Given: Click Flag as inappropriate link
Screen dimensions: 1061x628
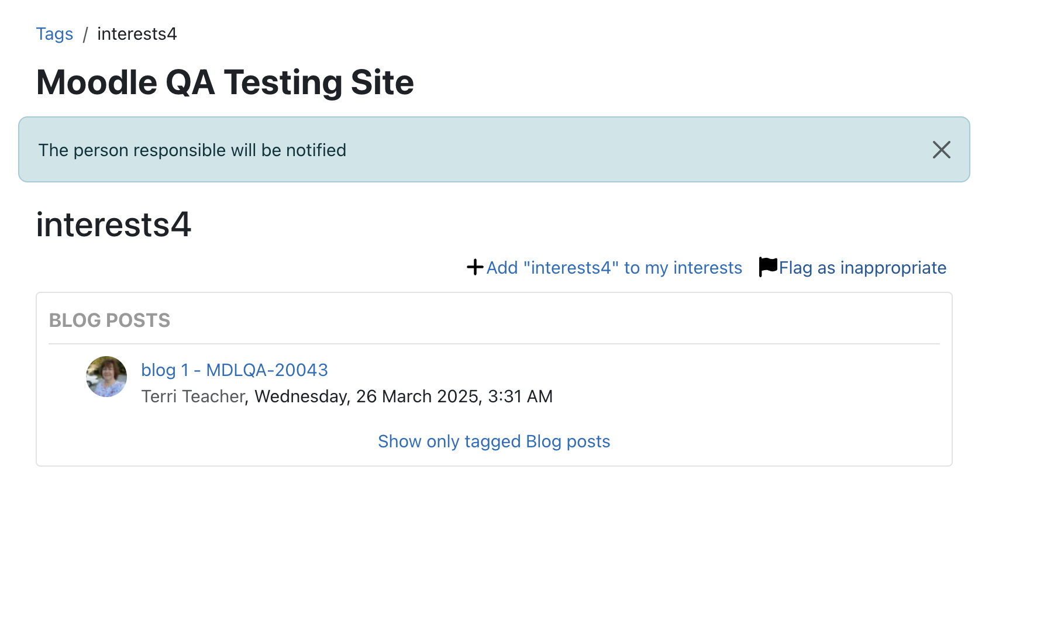Looking at the screenshot, I should click(862, 268).
